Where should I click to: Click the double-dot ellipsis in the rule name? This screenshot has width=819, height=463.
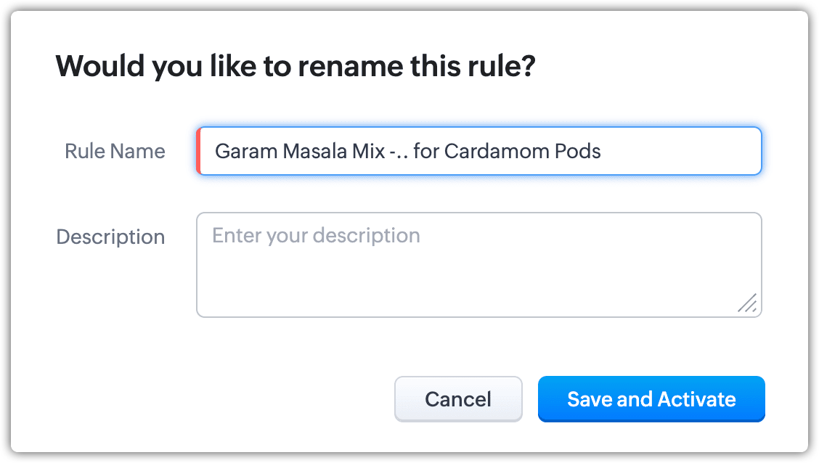(401, 154)
